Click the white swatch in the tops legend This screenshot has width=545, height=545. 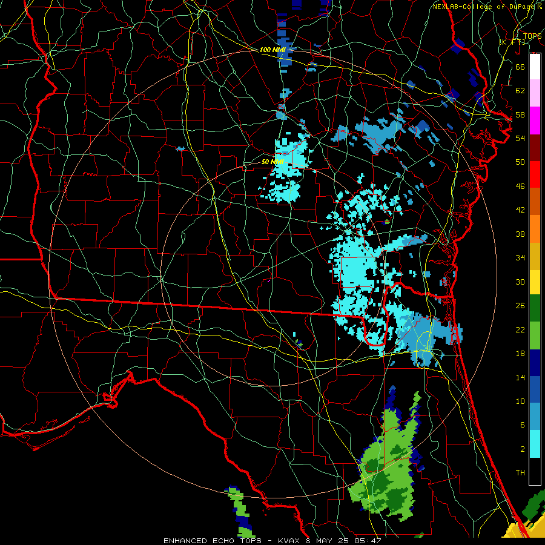(535, 67)
